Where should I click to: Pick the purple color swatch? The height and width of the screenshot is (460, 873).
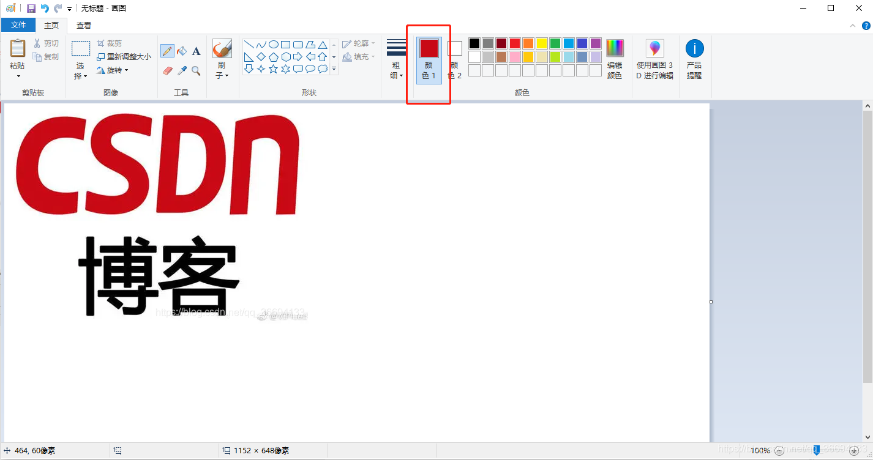(x=596, y=43)
